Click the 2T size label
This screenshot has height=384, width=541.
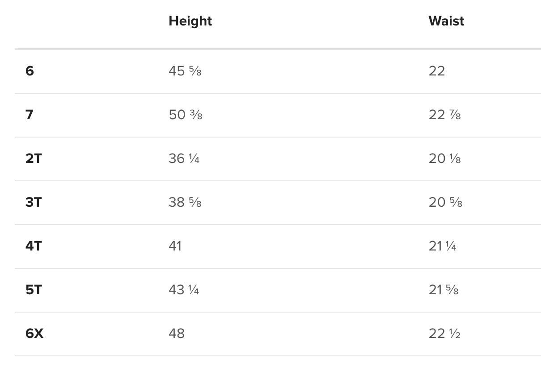[34, 159]
